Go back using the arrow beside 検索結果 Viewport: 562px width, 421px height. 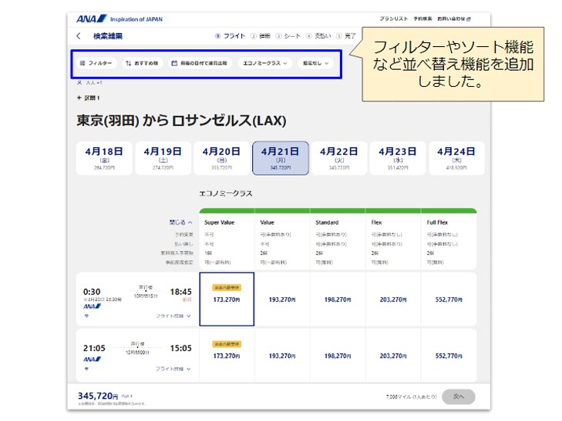tap(79, 35)
